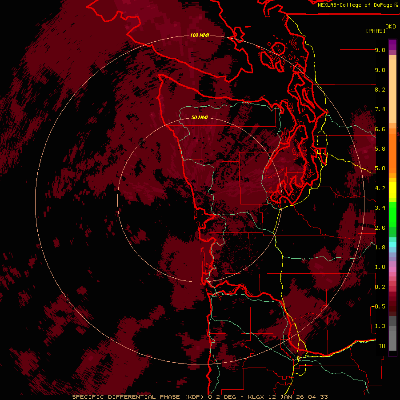Select the "4.2" color scale value
The image size is (400, 400).
pos(380,188)
